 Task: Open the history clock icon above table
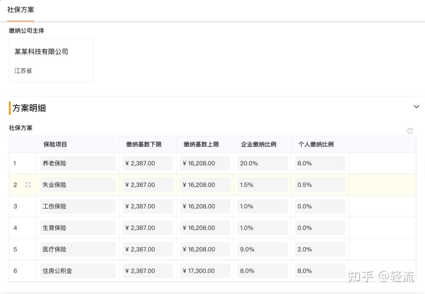(x=410, y=131)
